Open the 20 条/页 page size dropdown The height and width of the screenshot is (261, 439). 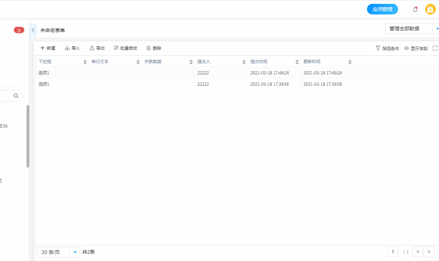(75, 252)
